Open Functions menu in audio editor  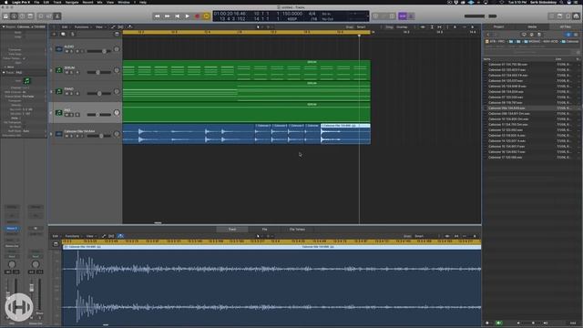pos(73,236)
